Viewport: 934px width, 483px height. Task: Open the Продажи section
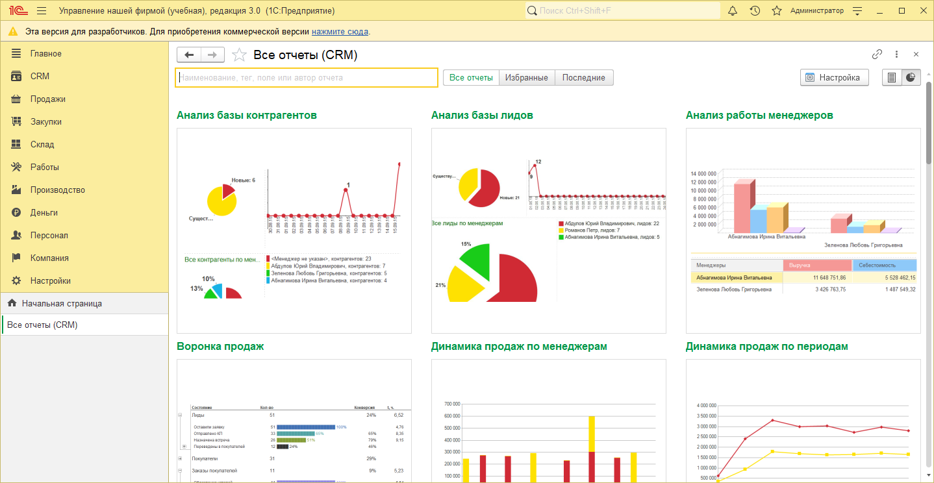point(84,99)
